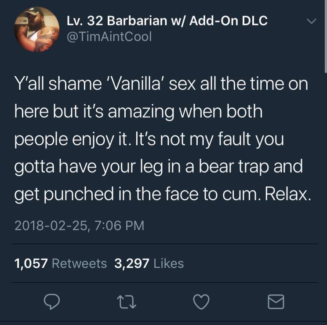Click the phrase 'bear trap' in tweet

233,166
